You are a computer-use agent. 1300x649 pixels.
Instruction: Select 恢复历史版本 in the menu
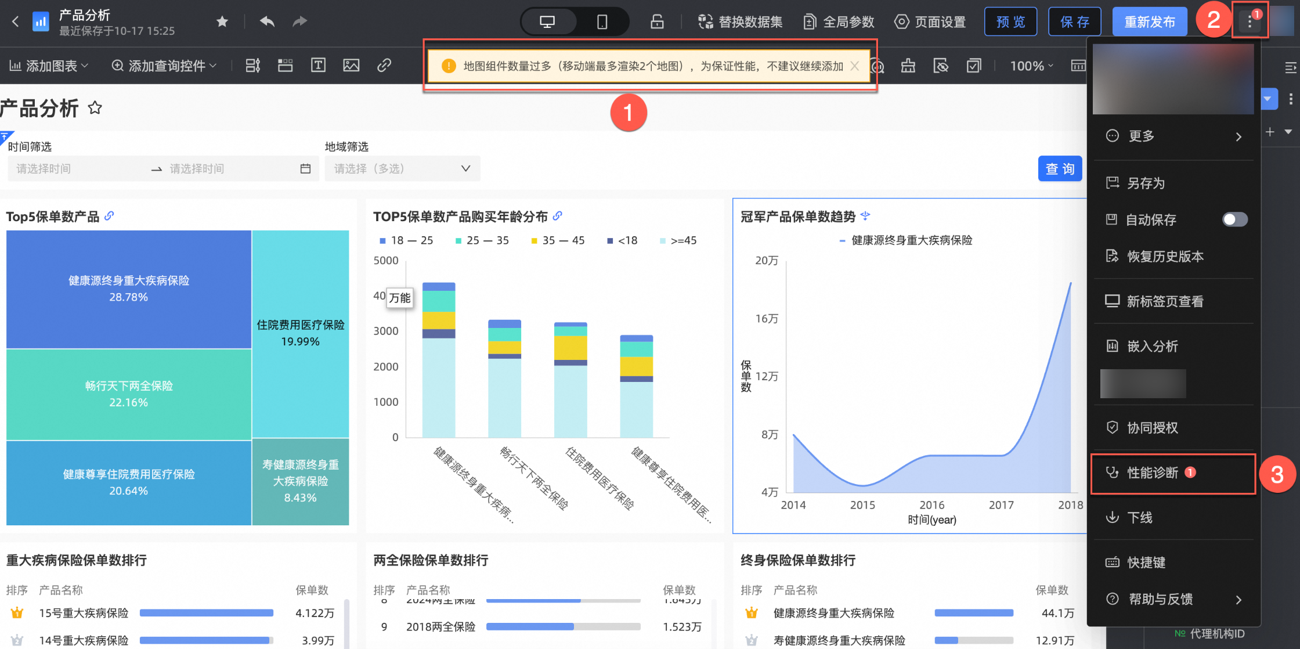click(1173, 257)
